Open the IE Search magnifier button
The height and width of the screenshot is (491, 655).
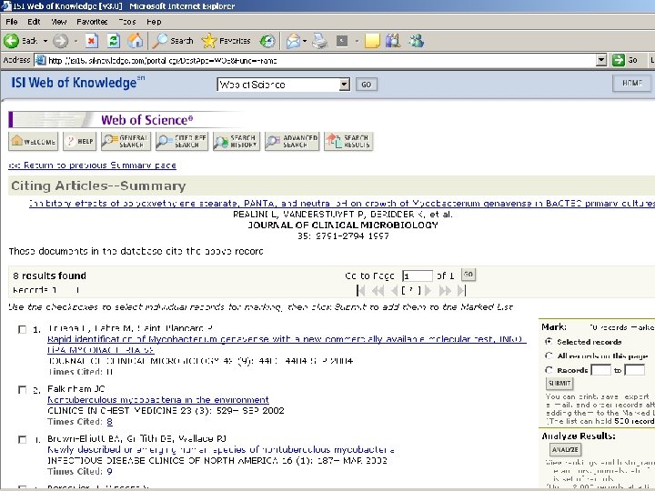[x=172, y=41]
